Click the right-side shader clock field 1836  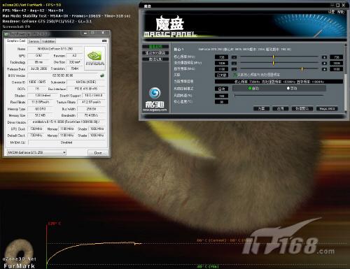(336, 63)
